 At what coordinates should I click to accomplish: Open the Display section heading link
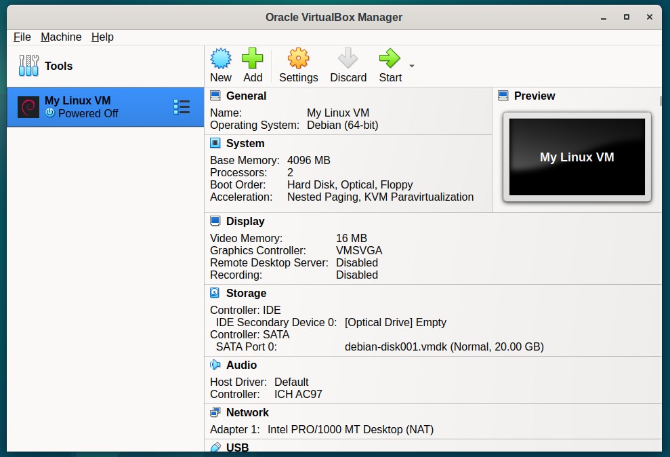pos(245,222)
